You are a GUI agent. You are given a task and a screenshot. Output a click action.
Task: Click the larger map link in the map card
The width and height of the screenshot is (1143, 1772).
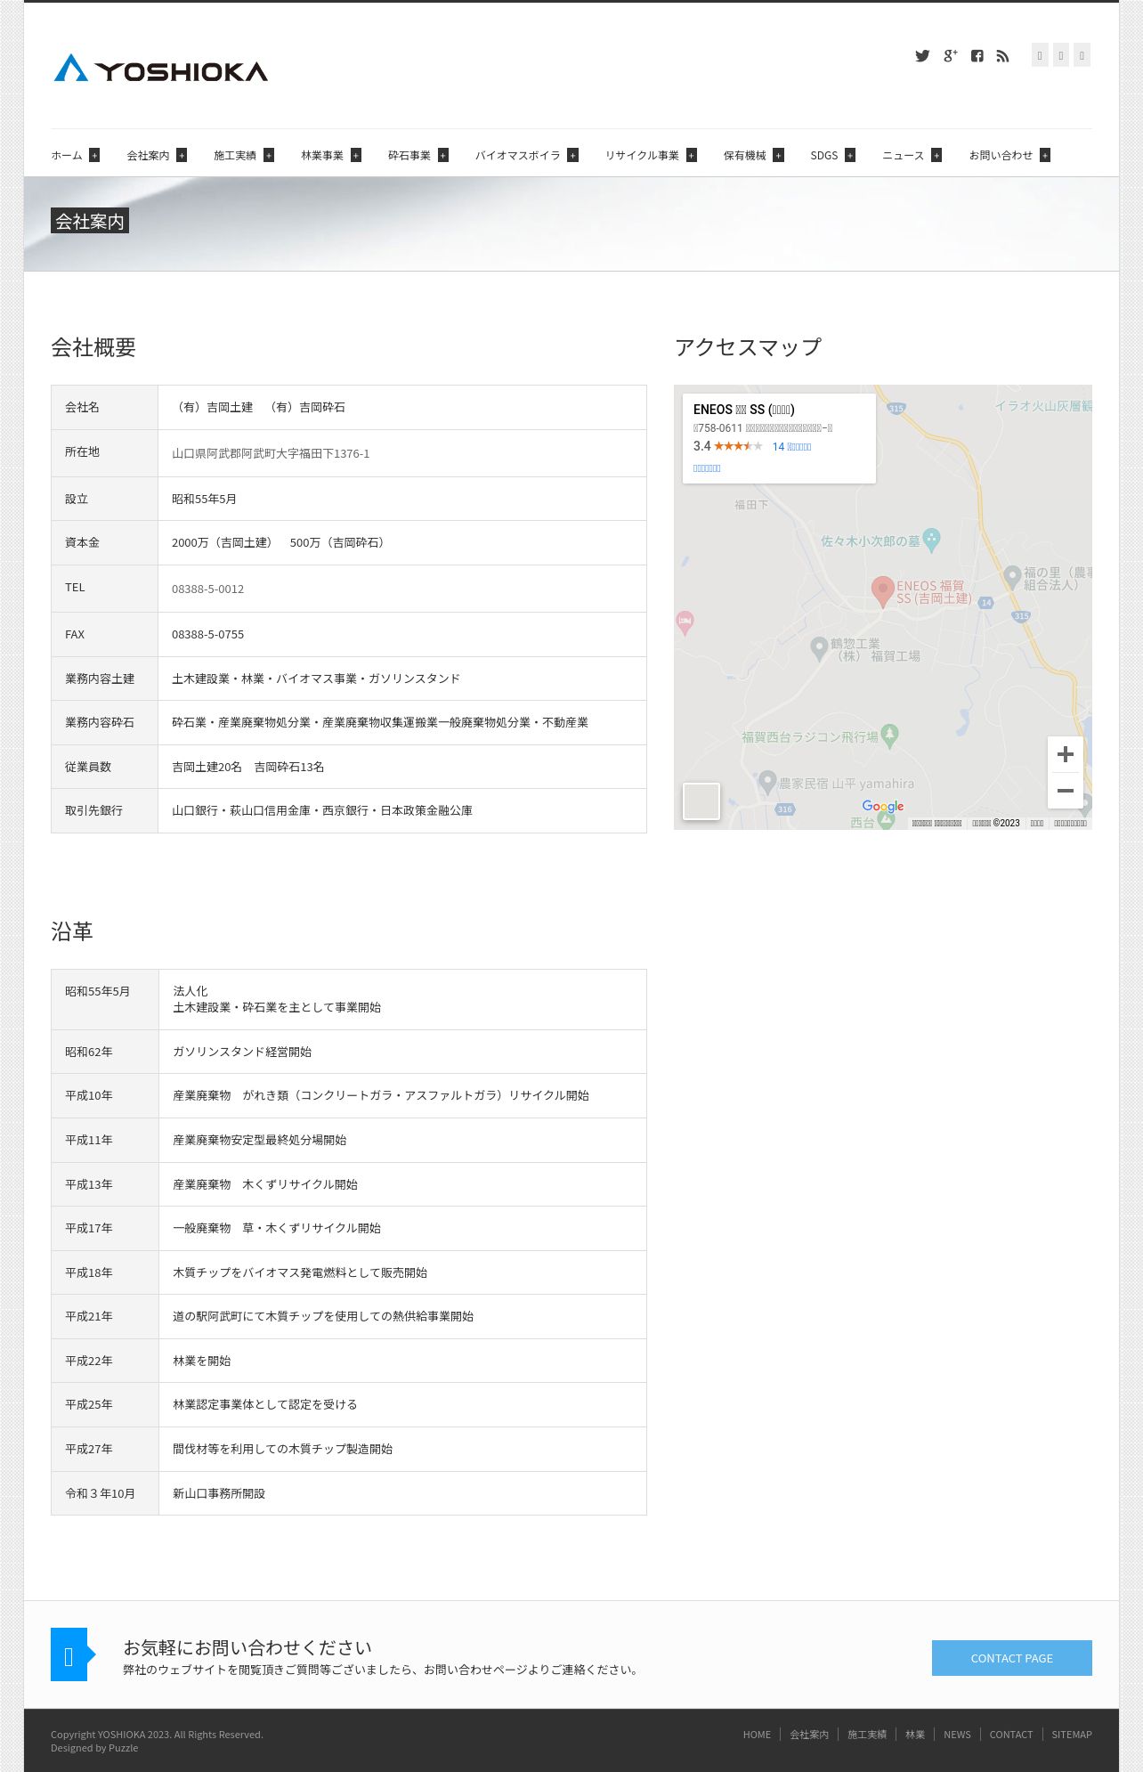coord(707,468)
